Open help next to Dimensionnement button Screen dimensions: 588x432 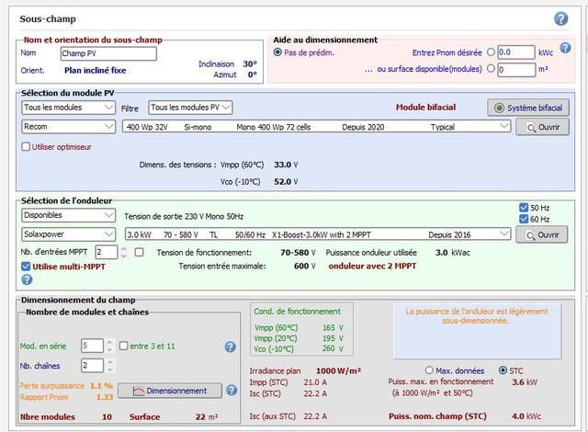coord(232,391)
